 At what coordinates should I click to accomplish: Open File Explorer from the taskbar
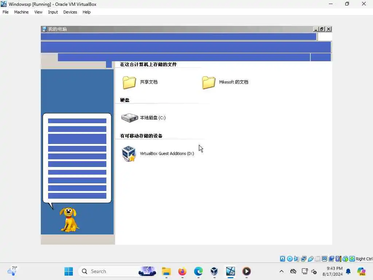(x=166, y=271)
